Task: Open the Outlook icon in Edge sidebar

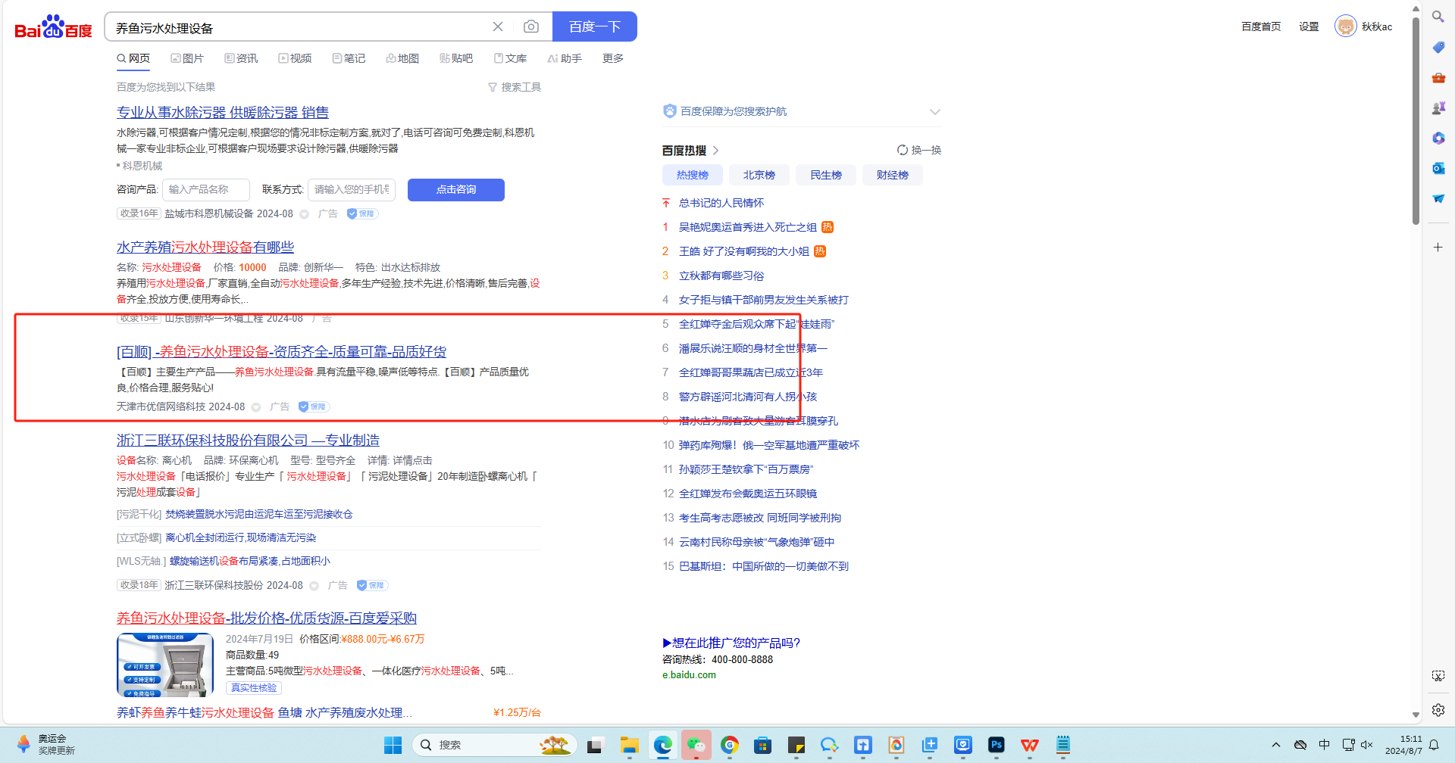Action: tap(1438, 168)
